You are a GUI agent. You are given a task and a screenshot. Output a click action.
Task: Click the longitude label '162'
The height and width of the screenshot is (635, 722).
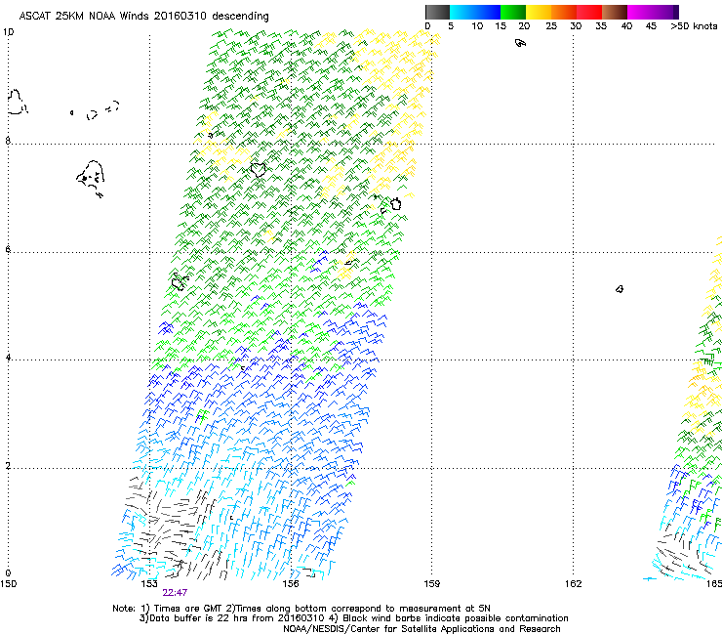click(574, 584)
